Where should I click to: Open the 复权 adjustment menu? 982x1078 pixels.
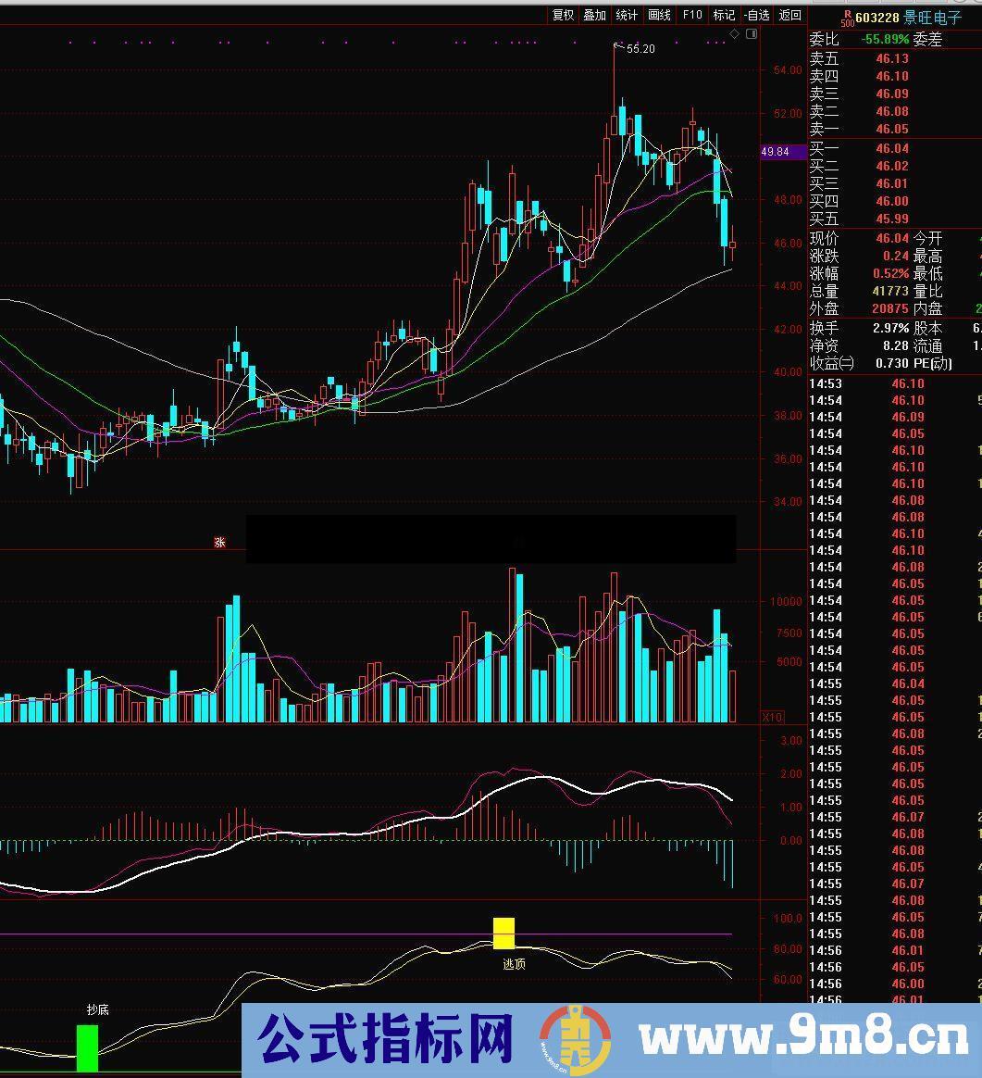[x=563, y=15]
